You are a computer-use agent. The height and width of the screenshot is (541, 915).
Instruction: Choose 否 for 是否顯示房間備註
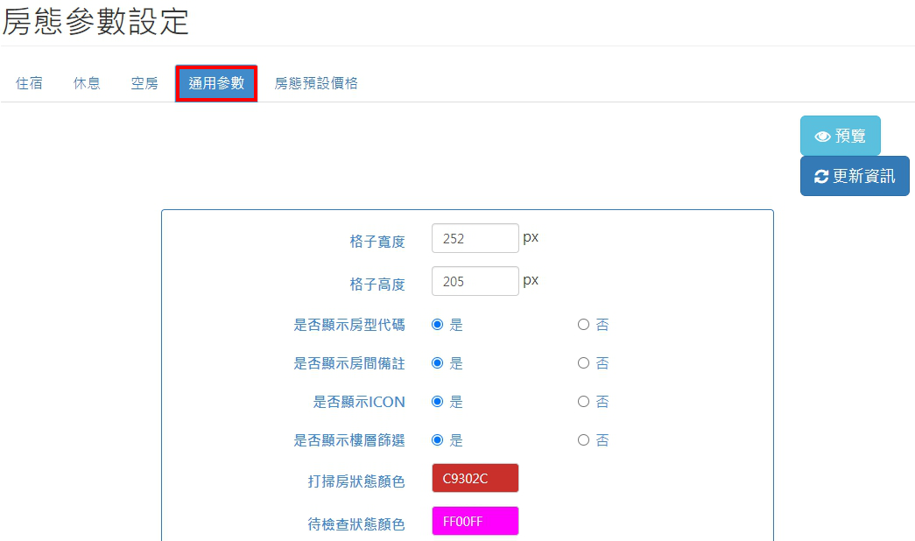tap(583, 363)
